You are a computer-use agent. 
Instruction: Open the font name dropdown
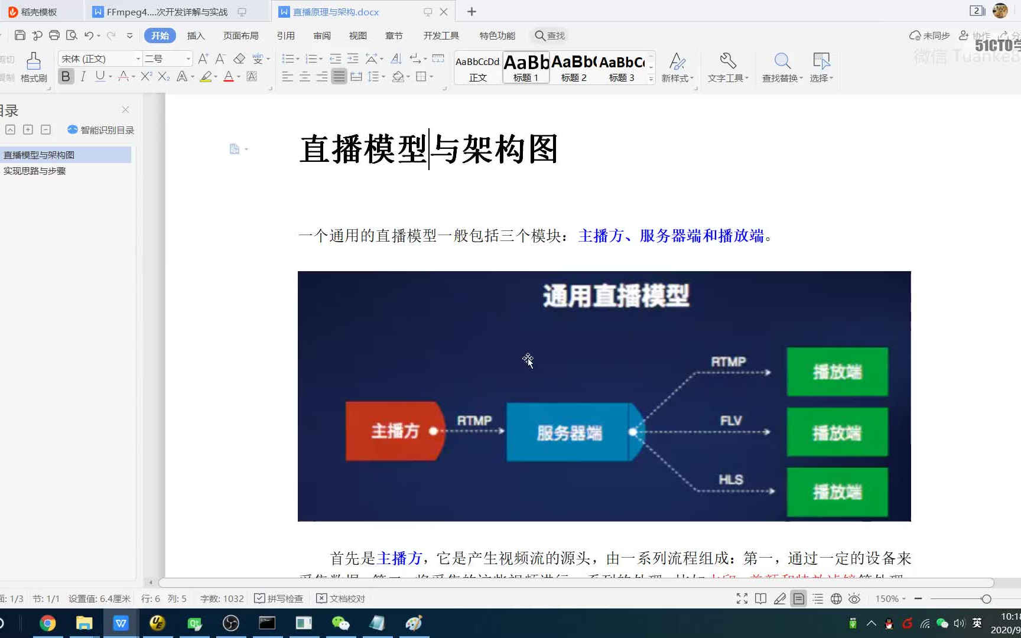coord(138,58)
